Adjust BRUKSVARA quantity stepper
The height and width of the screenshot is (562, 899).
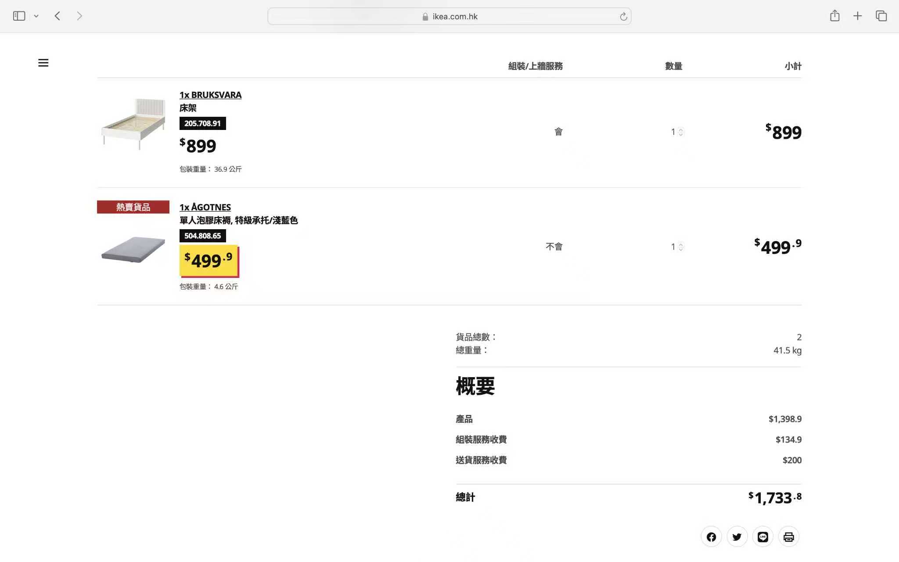(x=680, y=132)
